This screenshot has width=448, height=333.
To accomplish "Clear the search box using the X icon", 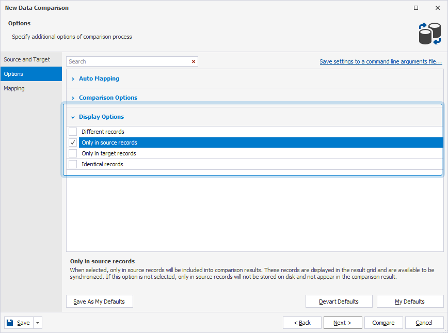I will pyautogui.click(x=193, y=61).
